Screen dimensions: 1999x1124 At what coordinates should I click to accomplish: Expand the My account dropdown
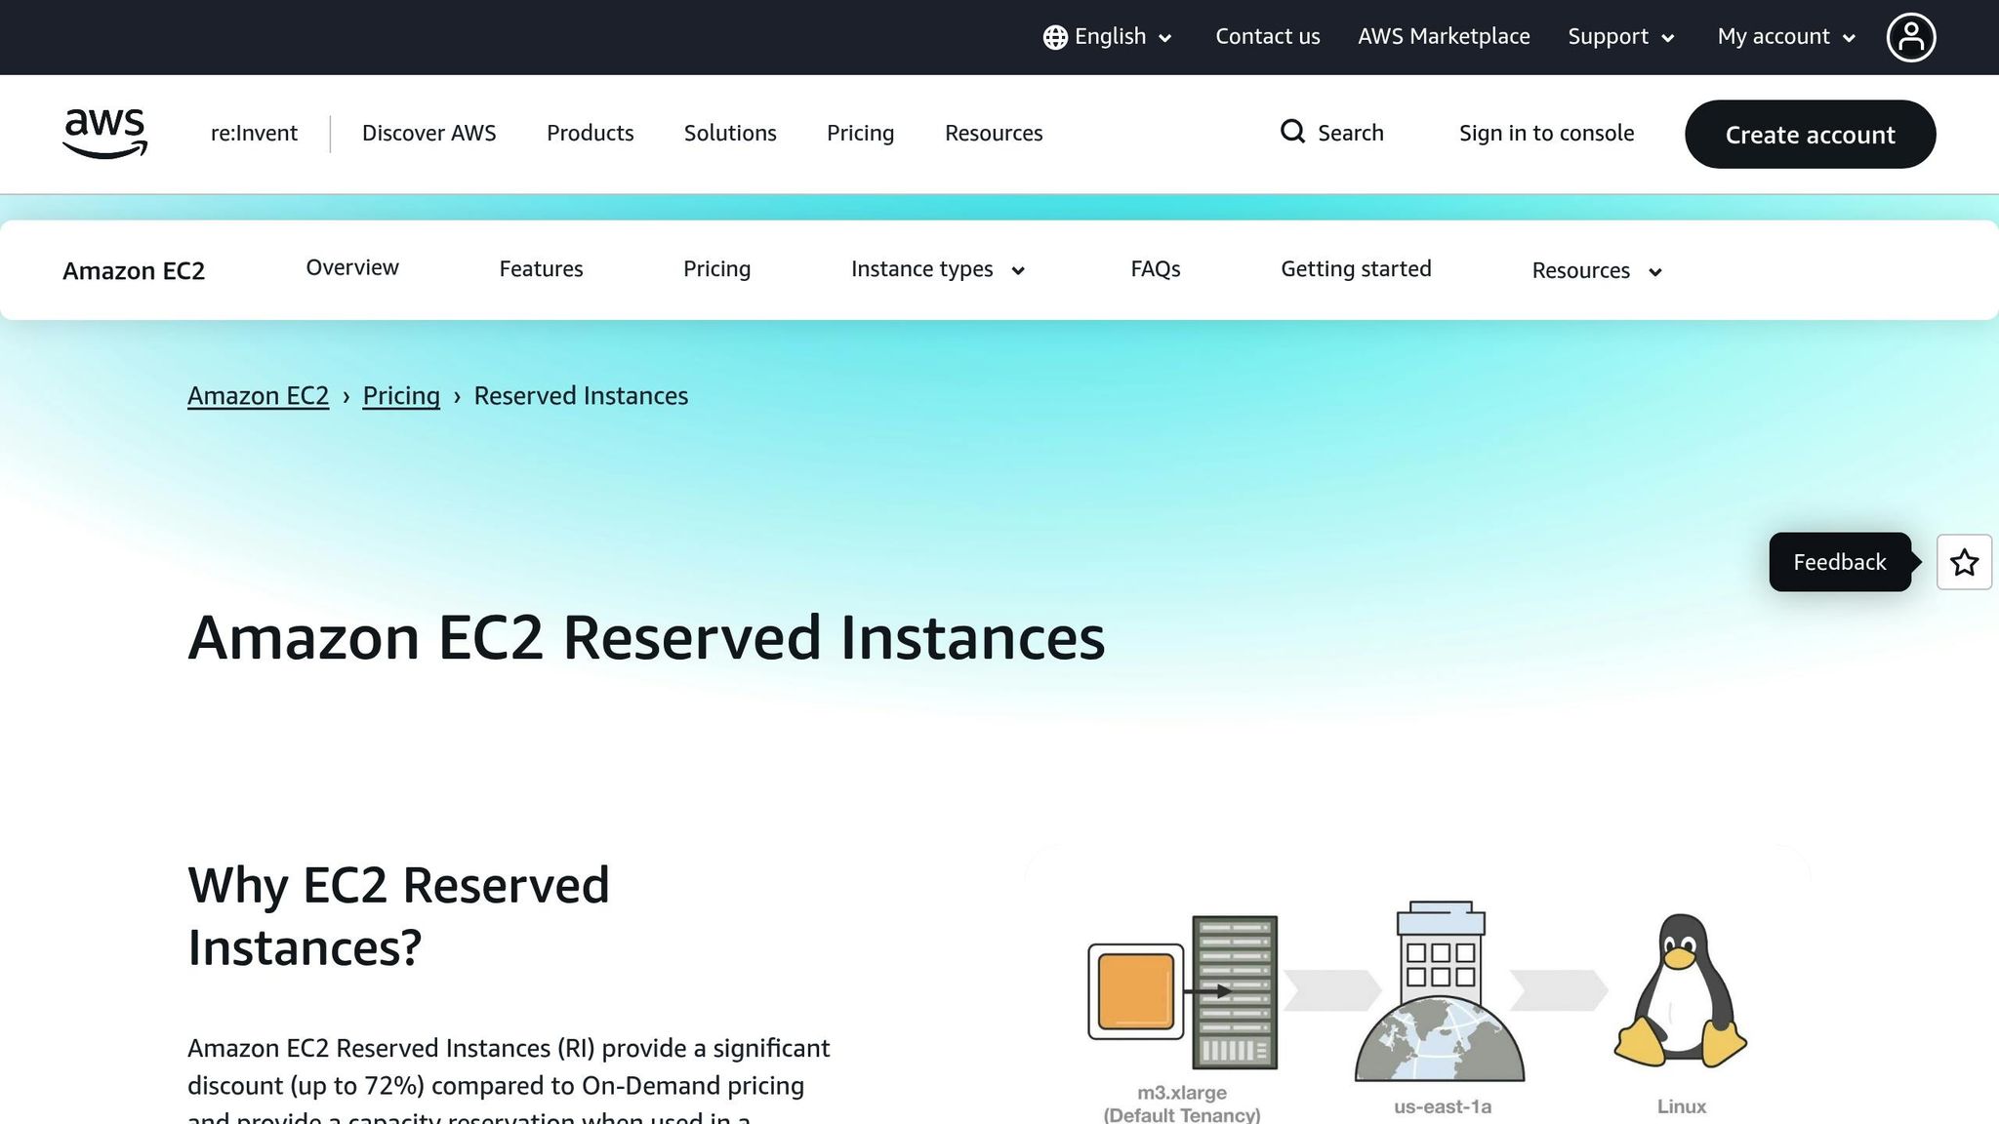pyautogui.click(x=1783, y=37)
